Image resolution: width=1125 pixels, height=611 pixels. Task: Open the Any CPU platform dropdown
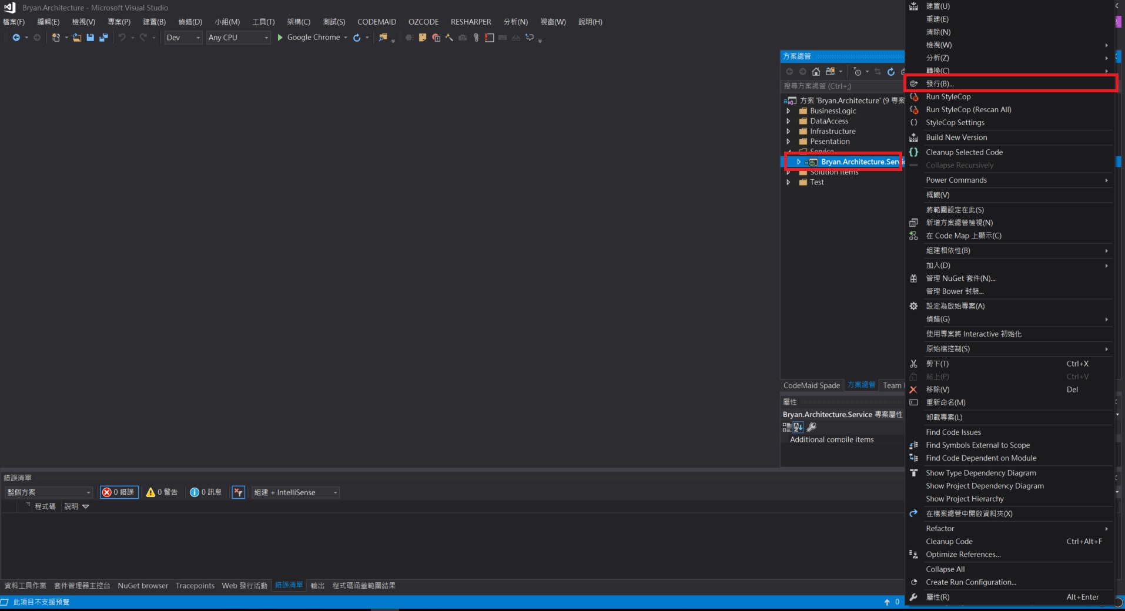238,38
